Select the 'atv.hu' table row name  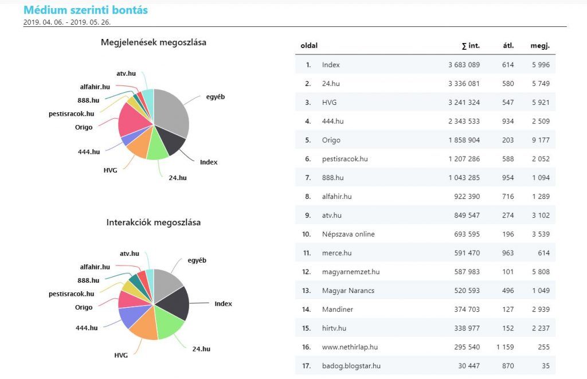(x=331, y=216)
